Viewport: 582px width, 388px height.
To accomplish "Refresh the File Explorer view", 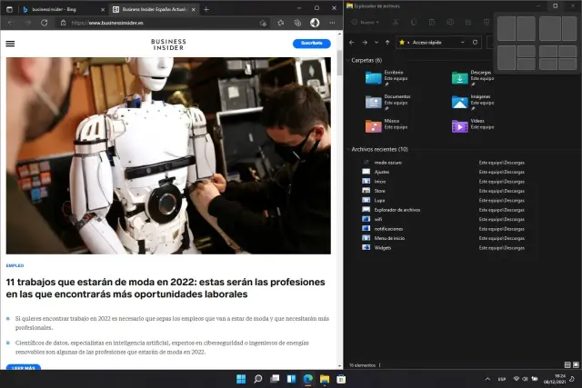I will pos(475,42).
